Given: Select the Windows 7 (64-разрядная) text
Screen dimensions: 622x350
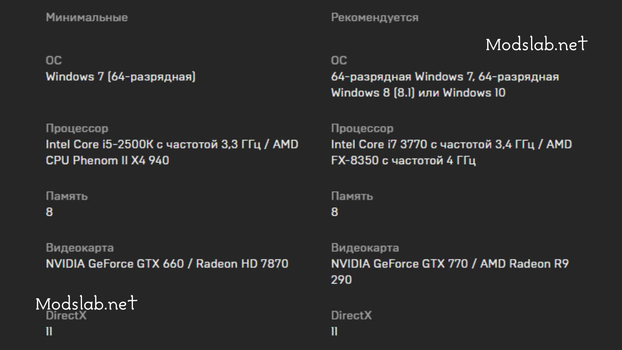Looking at the screenshot, I should pos(121,77).
